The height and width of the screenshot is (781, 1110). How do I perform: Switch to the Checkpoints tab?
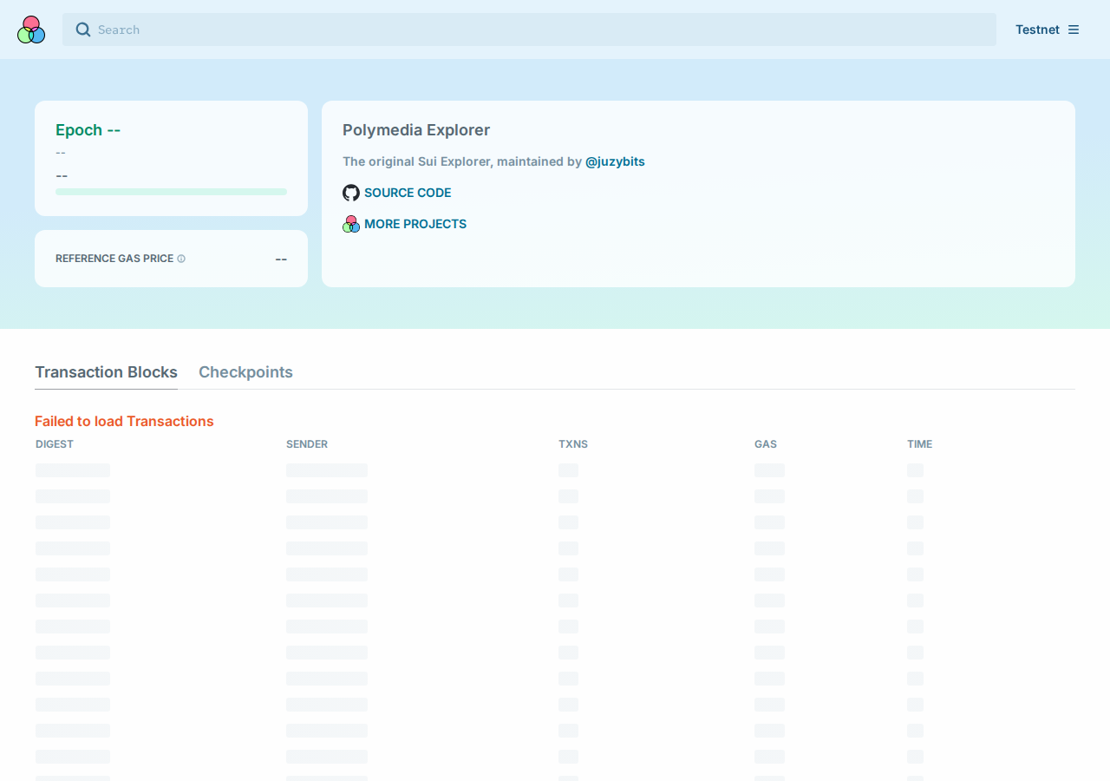click(245, 372)
